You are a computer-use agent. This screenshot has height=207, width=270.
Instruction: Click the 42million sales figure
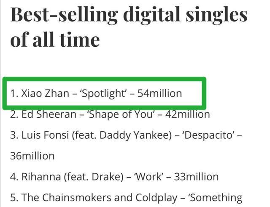click(x=187, y=114)
